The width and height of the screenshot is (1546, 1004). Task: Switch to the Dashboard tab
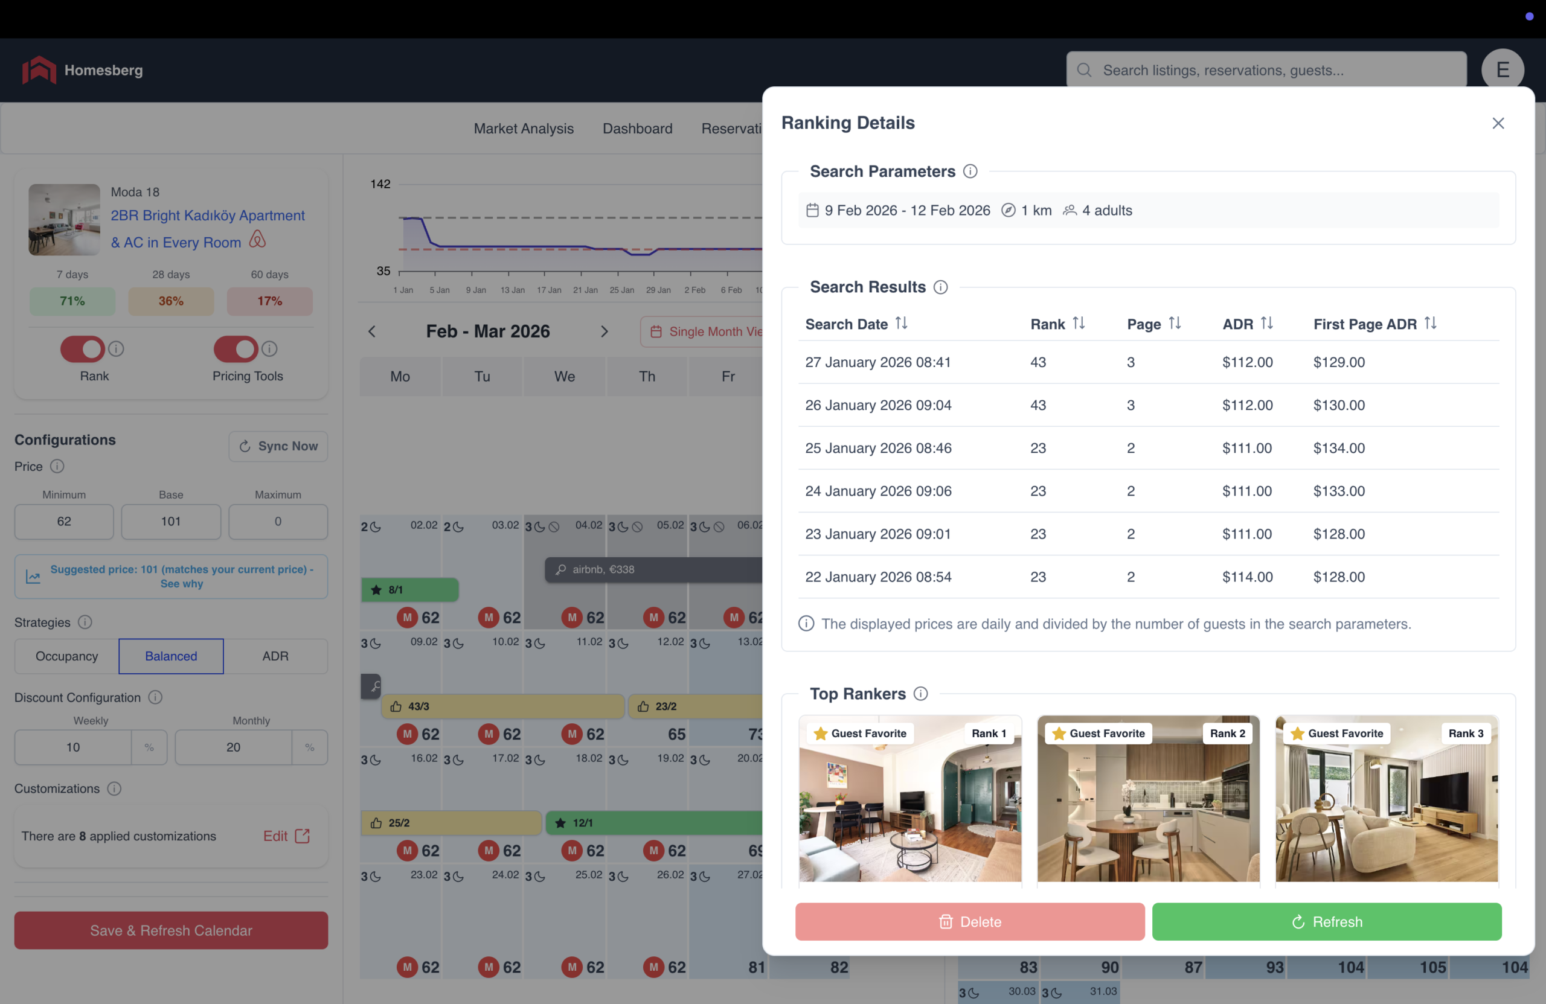coord(637,129)
